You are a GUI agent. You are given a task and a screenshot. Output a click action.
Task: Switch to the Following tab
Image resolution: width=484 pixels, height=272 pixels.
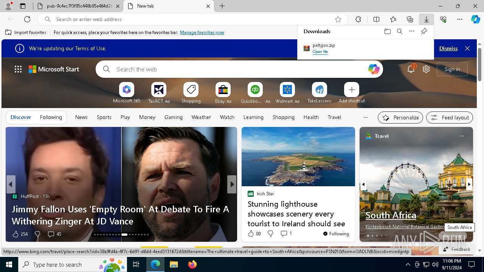pyautogui.click(x=51, y=117)
